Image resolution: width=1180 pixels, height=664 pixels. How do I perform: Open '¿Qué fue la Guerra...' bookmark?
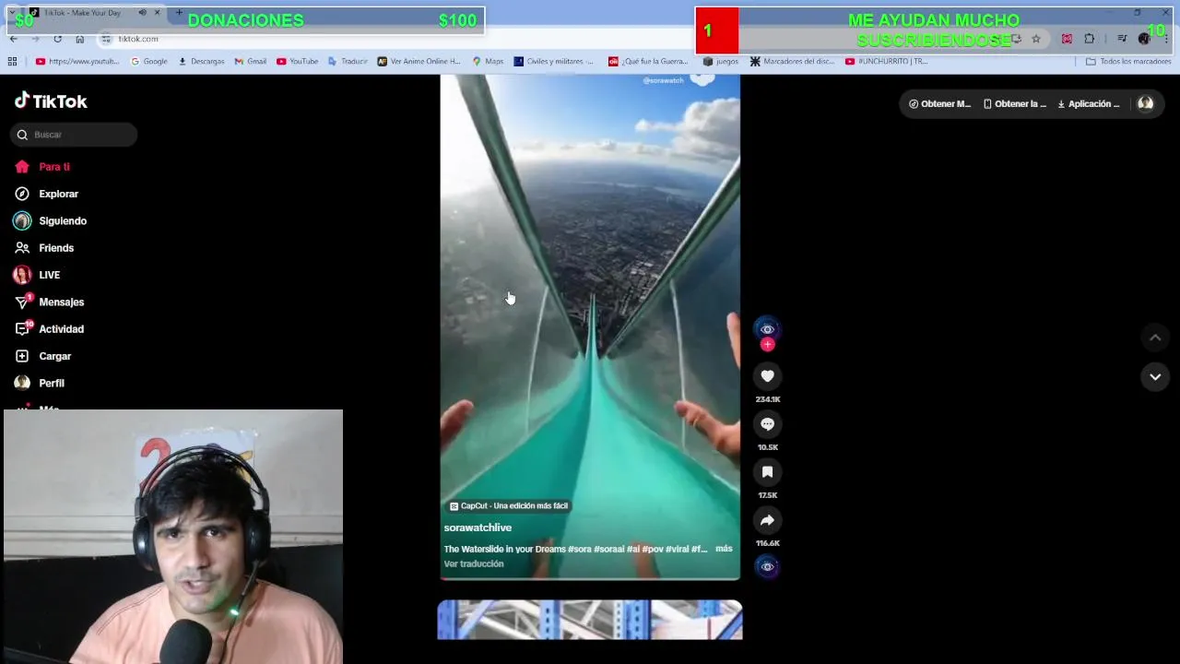tap(648, 62)
